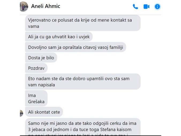
Task: Open conversation info with the blue i icon
Action: (x=157, y=7)
